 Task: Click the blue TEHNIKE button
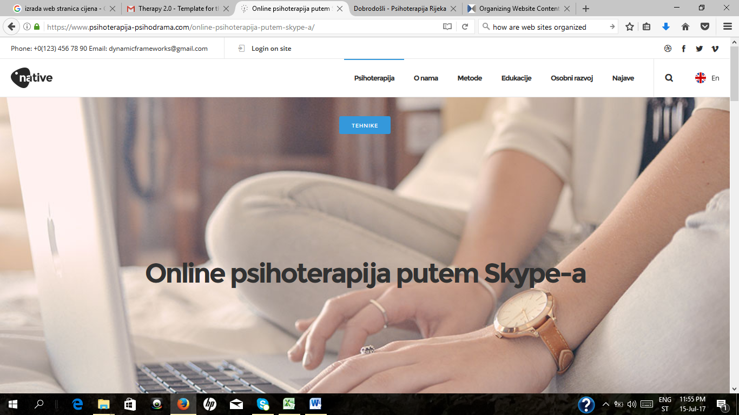click(365, 125)
